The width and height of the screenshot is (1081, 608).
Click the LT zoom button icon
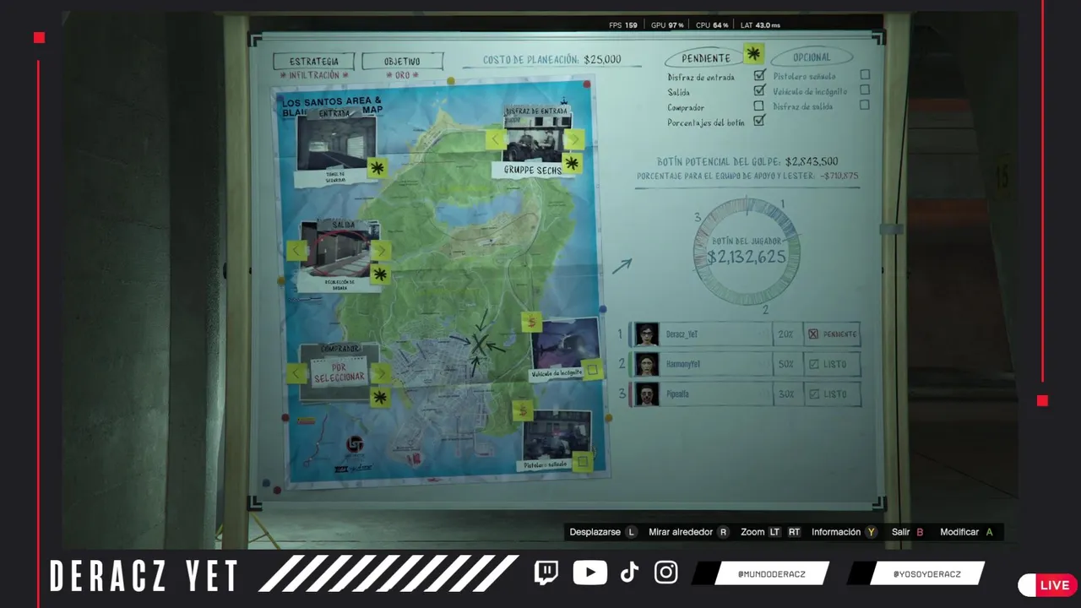774,532
